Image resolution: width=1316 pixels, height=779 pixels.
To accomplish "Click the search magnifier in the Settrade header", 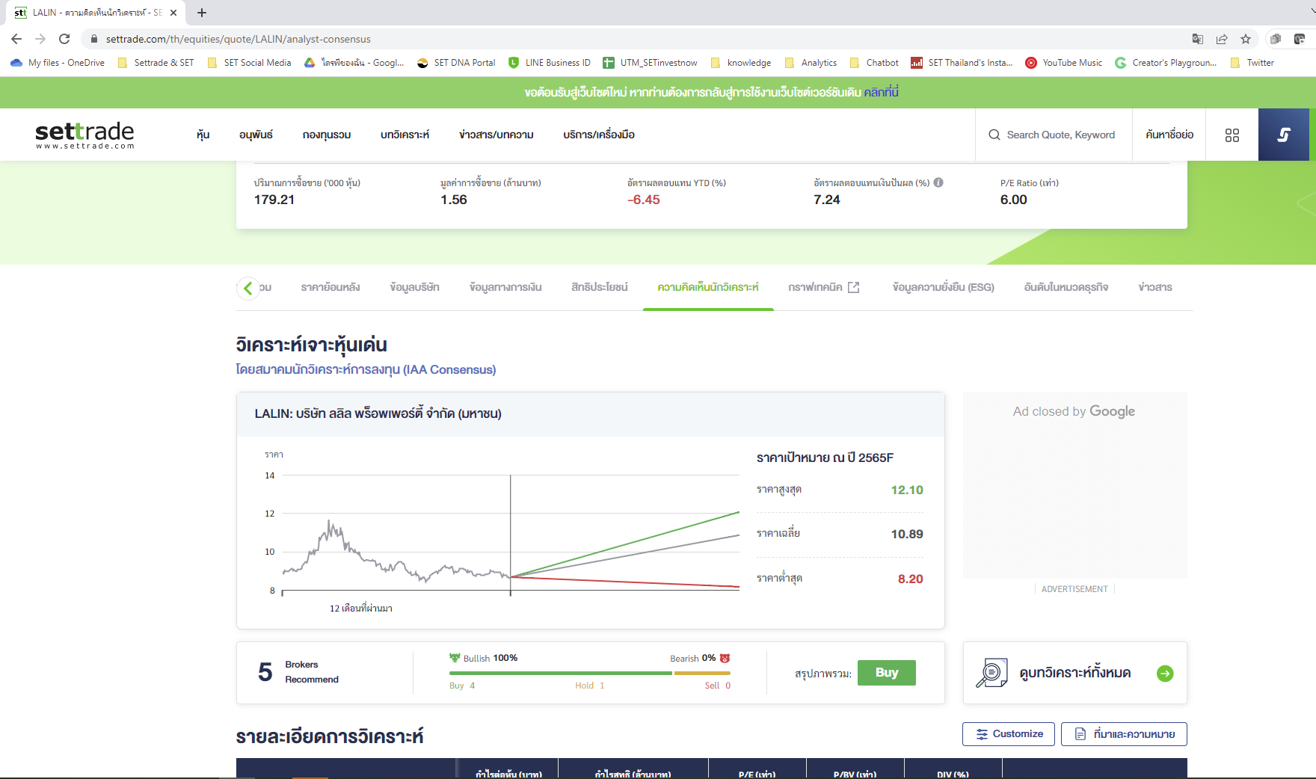I will click(x=994, y=135).
